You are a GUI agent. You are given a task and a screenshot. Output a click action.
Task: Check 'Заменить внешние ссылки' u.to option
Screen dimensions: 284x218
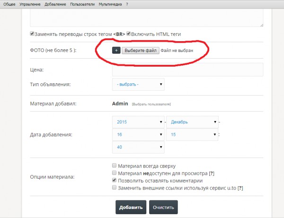[x=114, y=187]
